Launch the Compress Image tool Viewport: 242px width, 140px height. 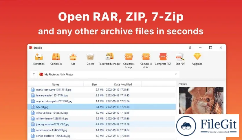[129, 61]
